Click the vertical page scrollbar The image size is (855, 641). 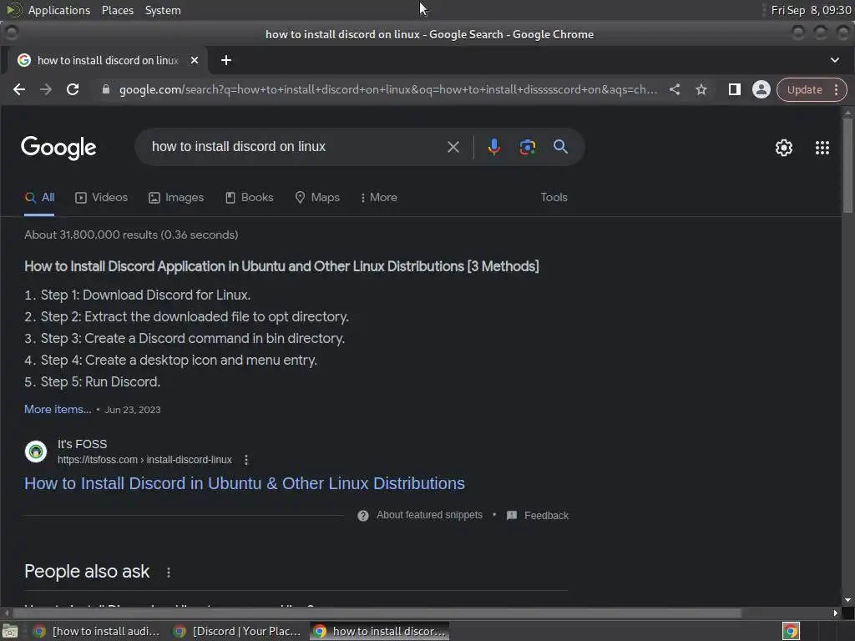[x=847, y=165]
